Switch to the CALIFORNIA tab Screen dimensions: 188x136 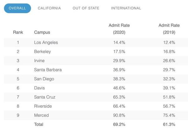[x=49, y=8]
